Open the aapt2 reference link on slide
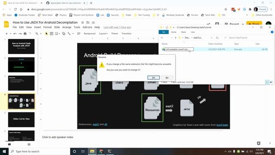 pos(96,124)
